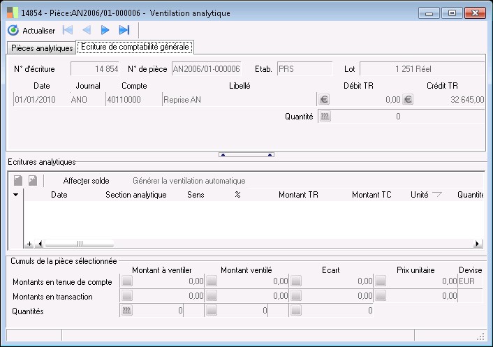Click the N° de pièce field
Viewport: 493px width, 347px height.
pos(206,69)
